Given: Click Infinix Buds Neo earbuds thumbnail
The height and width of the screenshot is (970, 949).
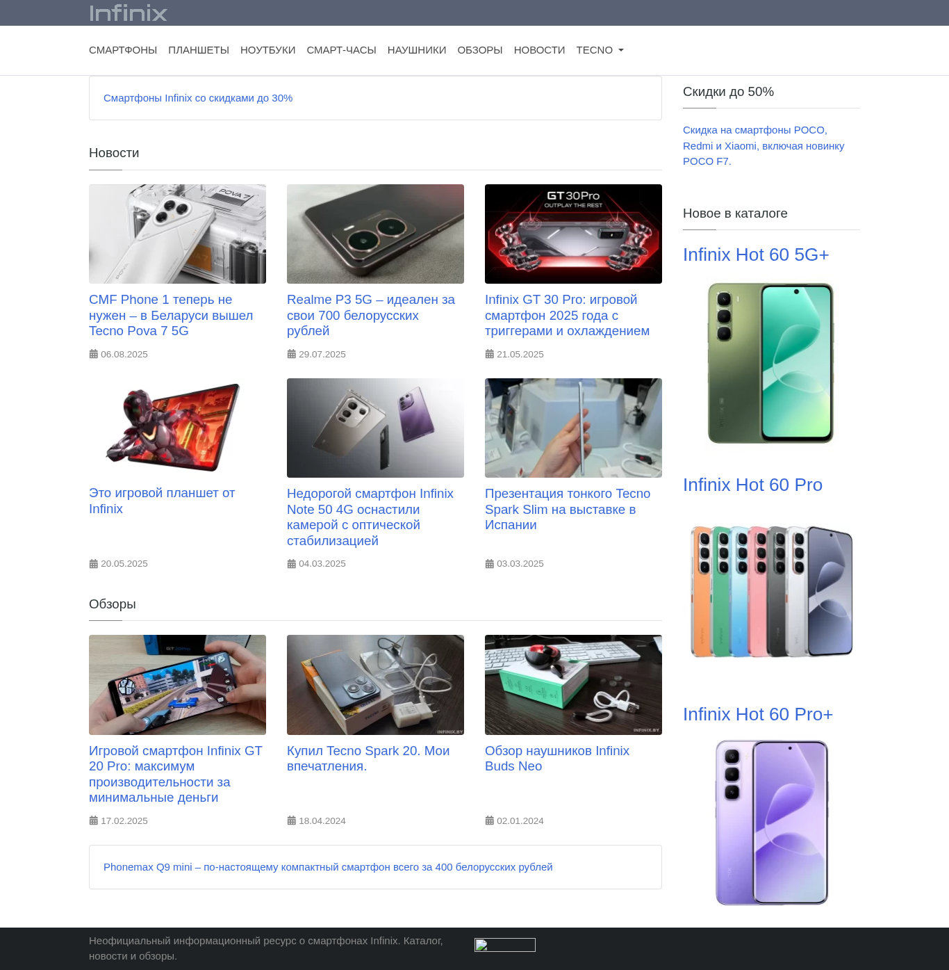Looking at the screenshot, I should pos(573,685).
